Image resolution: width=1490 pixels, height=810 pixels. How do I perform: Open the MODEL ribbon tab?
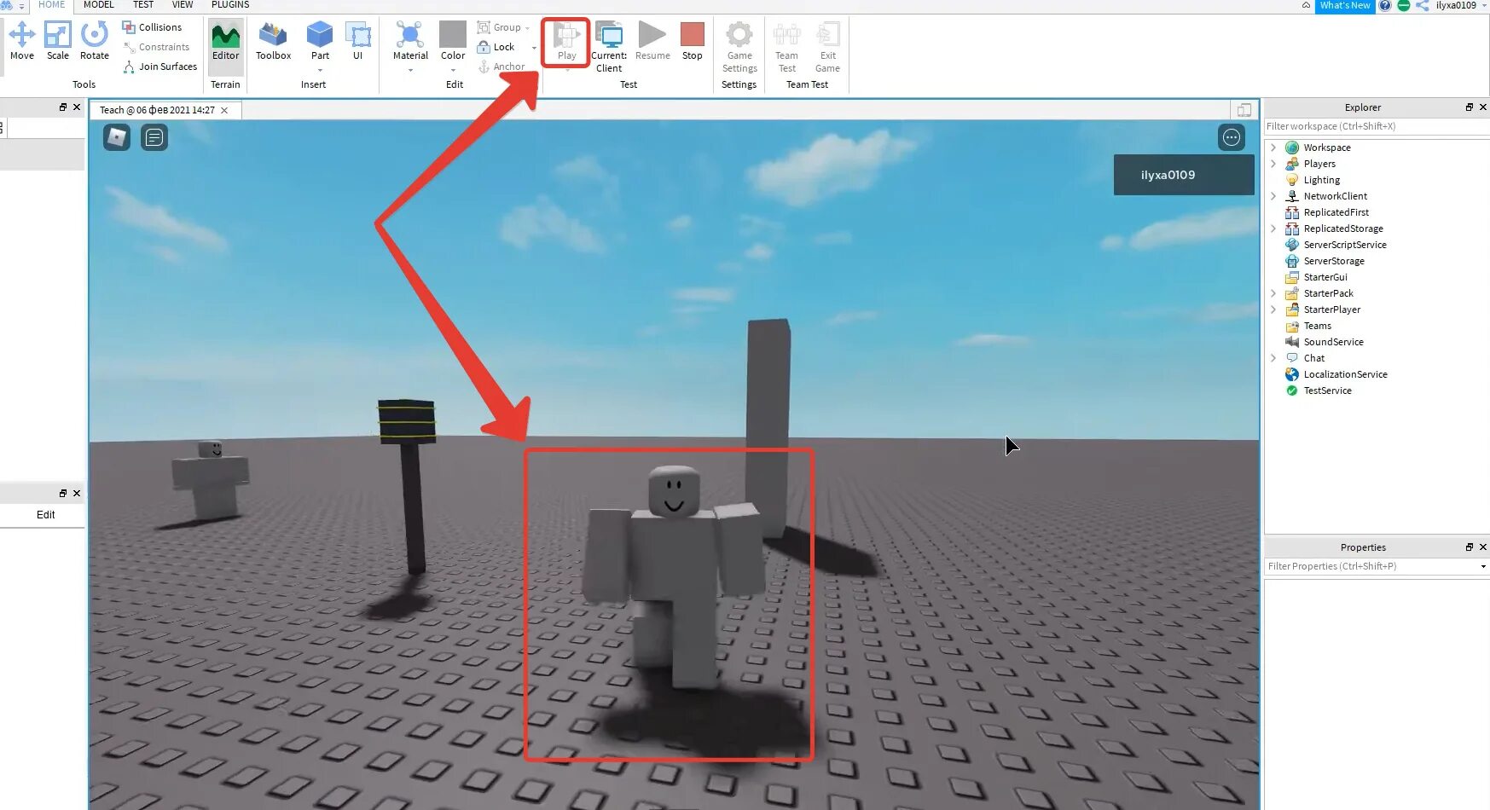[98, 5]
